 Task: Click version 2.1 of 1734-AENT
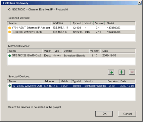[x=98, y=28]
